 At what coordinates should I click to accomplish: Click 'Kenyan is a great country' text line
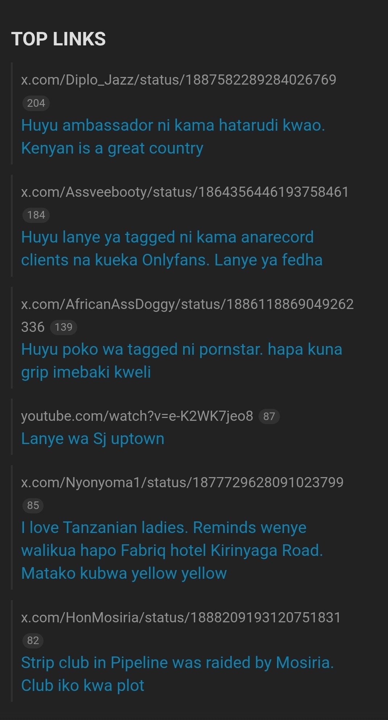112,148
